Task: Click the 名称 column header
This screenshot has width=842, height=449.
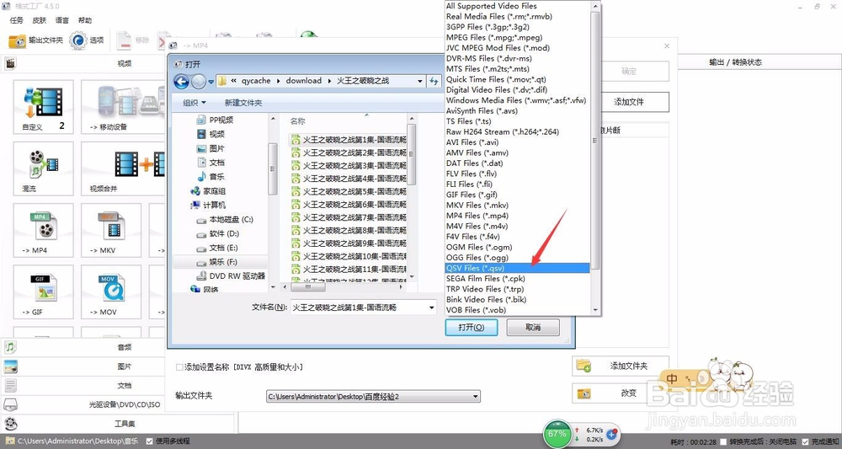Action: (x=297, y=121)
